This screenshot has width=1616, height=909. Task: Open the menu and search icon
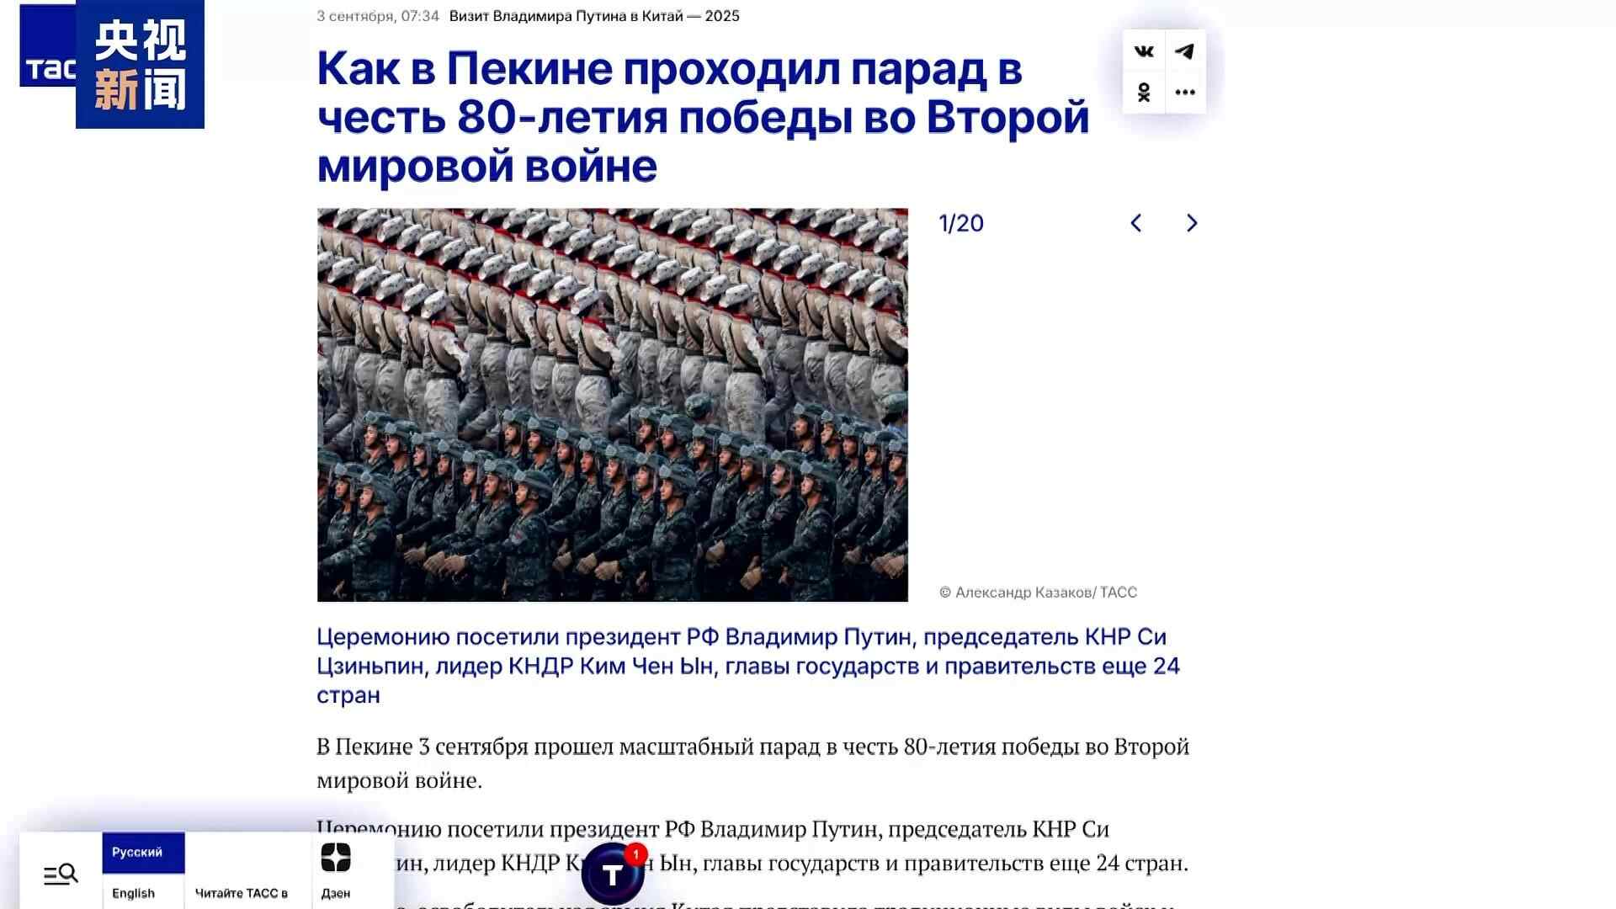pyautogui.click(x=61, y=874)
